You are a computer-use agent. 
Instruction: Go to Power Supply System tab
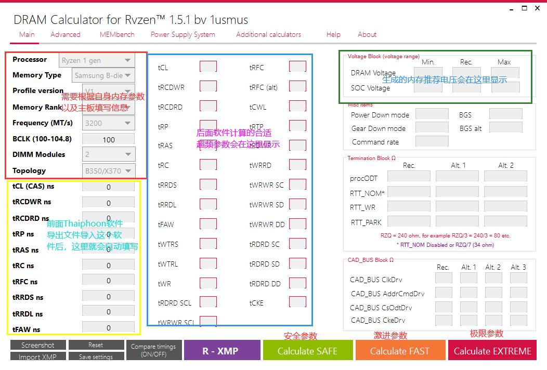tap(183, 34)
